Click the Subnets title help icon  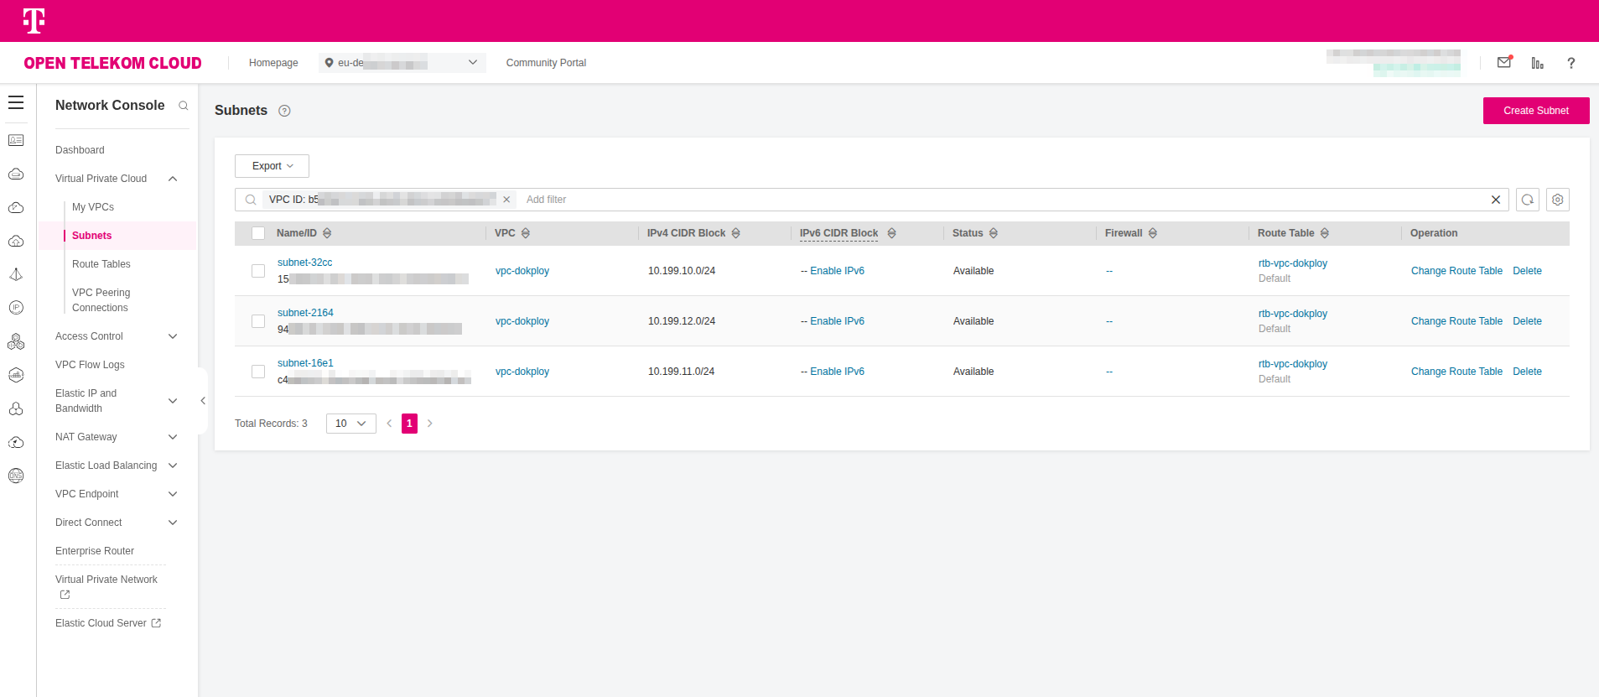point(284,111)
